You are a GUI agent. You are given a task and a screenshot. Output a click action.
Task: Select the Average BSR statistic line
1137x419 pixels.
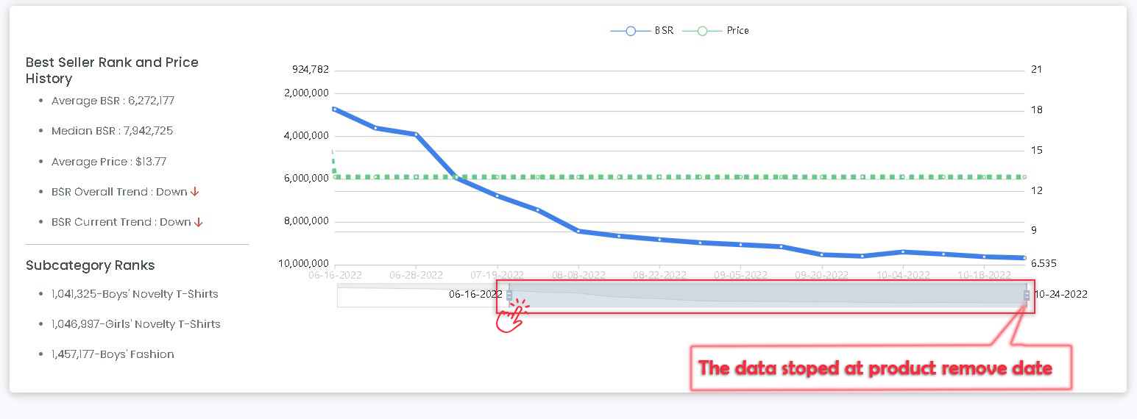[113, 101]
